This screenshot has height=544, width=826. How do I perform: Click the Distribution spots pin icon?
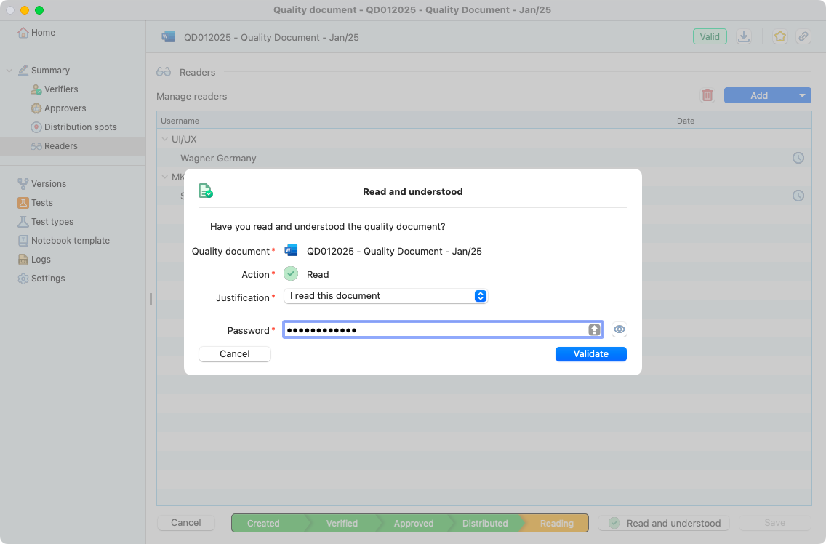click(36, 127)
